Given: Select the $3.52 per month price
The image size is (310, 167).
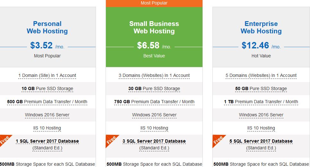Looking at the screenshot, I should click(47, 46).
